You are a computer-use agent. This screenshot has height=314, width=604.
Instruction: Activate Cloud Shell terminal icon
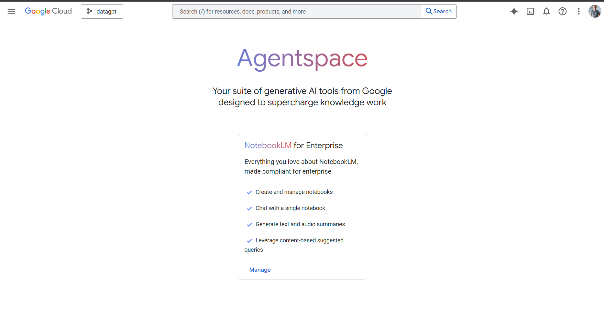(x=530, y=11)
